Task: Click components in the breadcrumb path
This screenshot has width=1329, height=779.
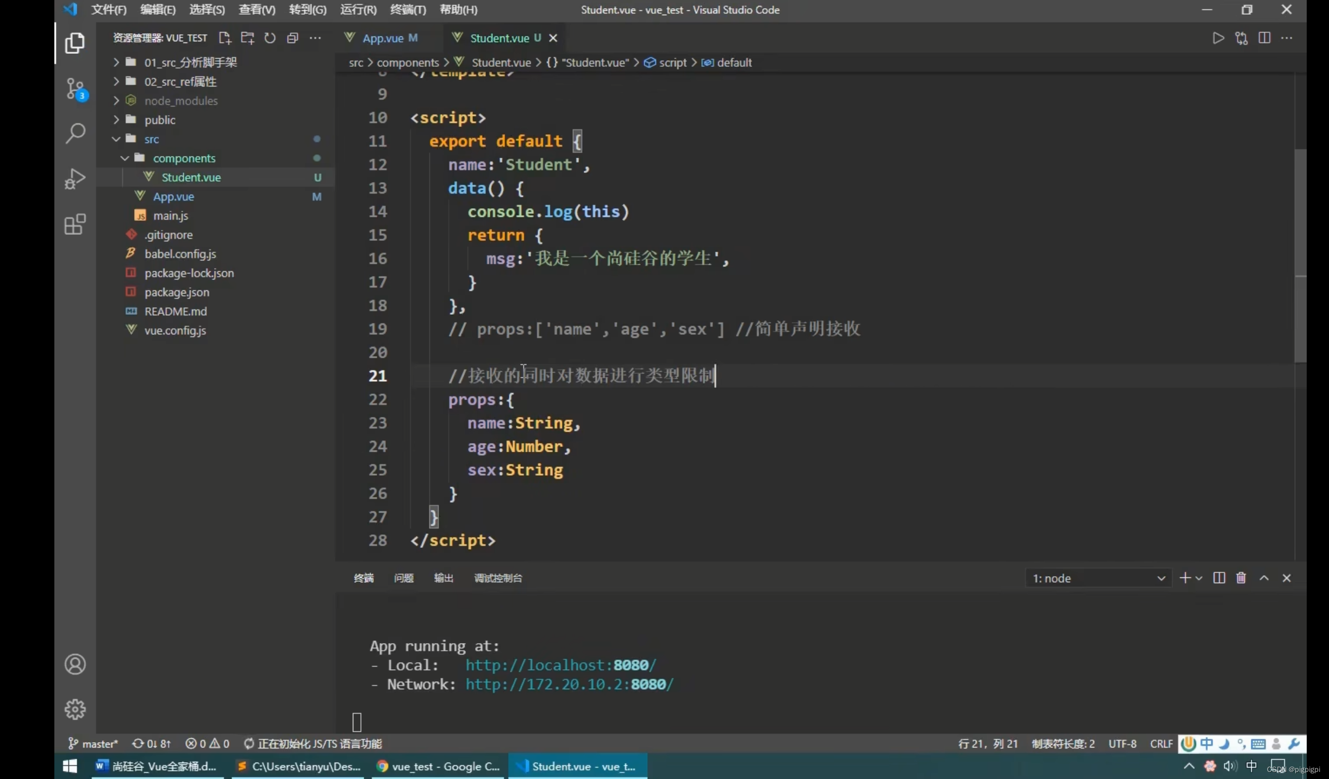Action: coord(408,63)
